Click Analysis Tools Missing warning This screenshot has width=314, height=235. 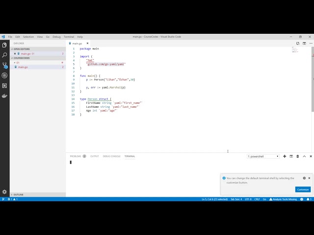coord(283,199)
